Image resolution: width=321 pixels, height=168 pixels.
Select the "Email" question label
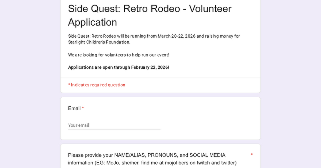tap(74, 108)
